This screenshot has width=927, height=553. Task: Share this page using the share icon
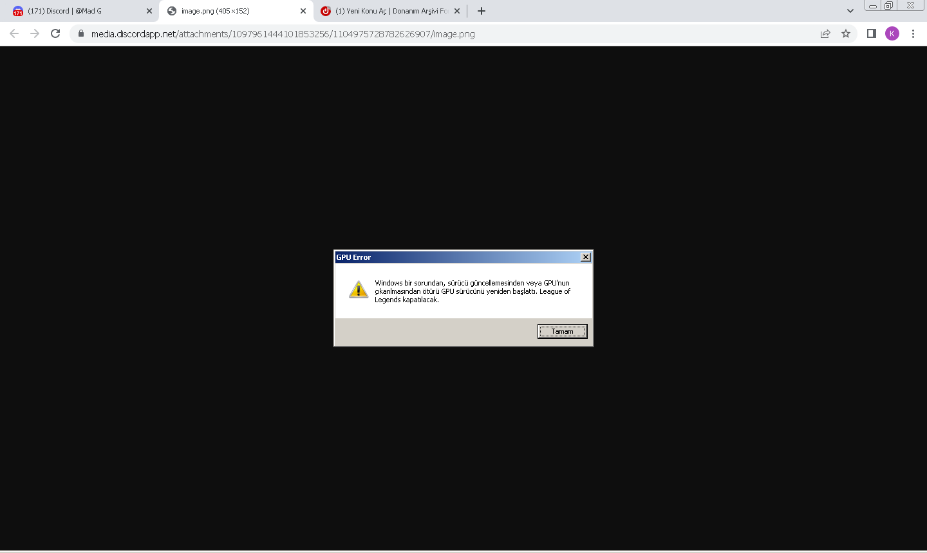[825, 33]
